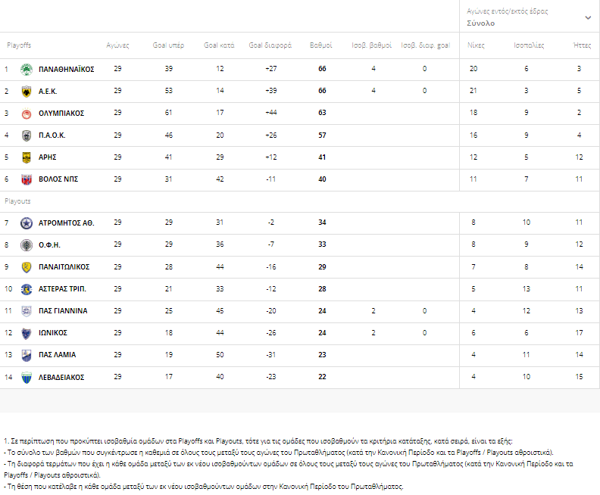
Task: Click the Playouts section label
Action: click(18, 202)
